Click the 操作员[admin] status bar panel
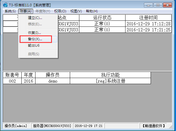 click(x=16, y=126)
